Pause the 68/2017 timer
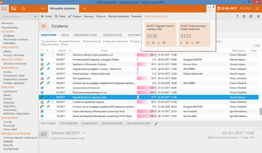 [x=148, y=43]
